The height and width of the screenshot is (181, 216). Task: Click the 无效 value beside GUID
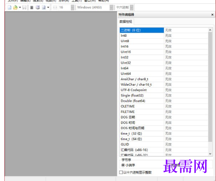click(x=168, y=144)
